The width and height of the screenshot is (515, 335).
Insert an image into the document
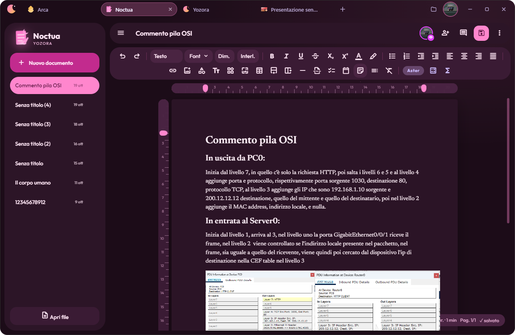[187, 71]
